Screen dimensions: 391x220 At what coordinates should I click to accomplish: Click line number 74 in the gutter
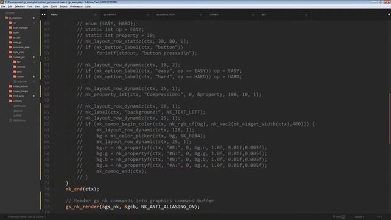coord(46,189)
